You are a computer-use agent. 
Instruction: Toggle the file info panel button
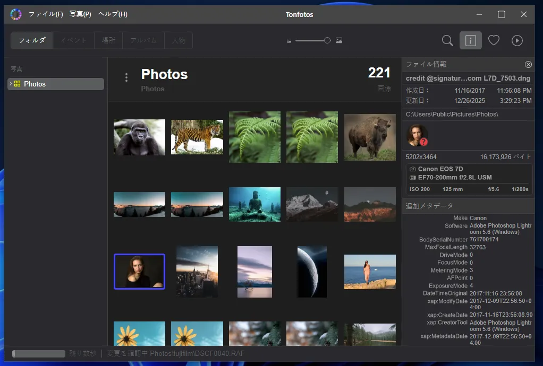470,40
